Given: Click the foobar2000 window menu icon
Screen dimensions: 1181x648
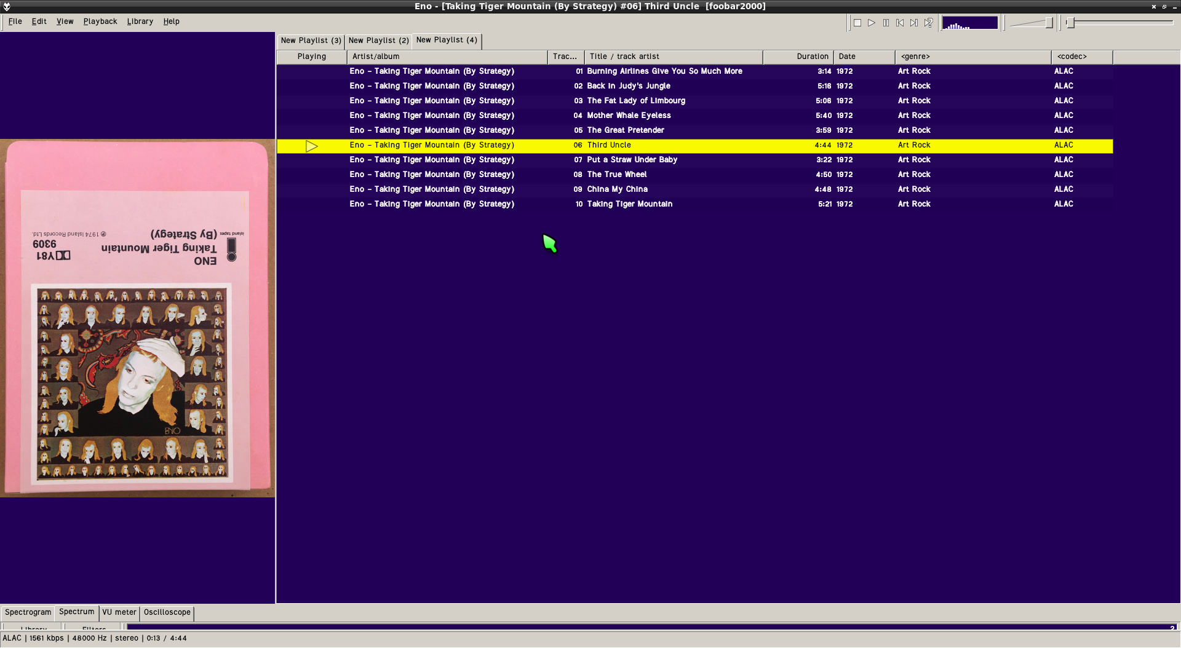Looking at the screenshot, I should (x=7, y=7).
